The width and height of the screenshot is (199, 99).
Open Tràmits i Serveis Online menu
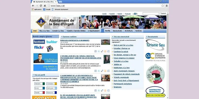[76, 31]
